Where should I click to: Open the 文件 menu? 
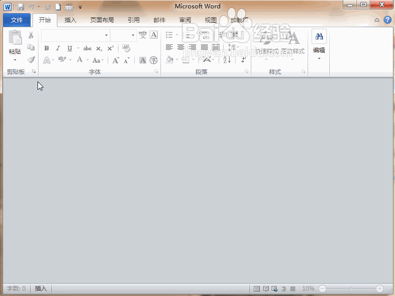click(16, 20)
